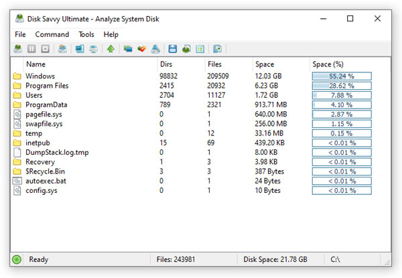
Task: Click the green table grid toolbar icon
Action: (x=200, y=49)
